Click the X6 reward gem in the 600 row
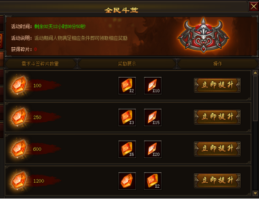259x199 pixels. tap(127, 149)
